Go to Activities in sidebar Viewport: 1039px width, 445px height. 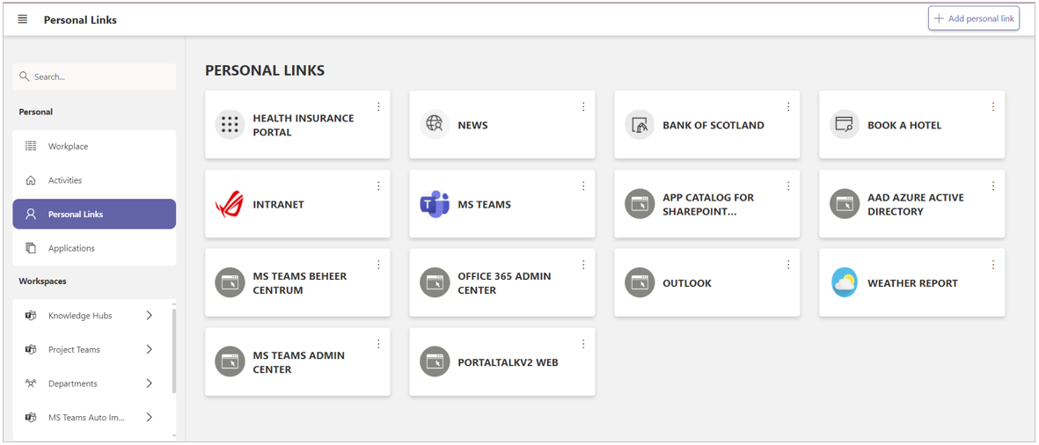pos(94,180)
